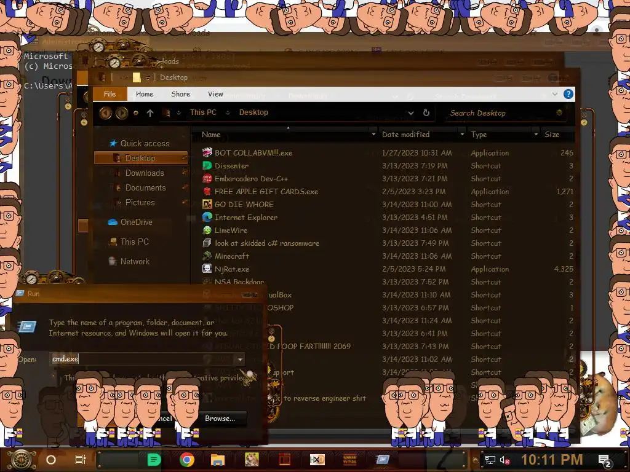This screenshot has width=630, height=472.
Task: Click the LimeWire shortcut icon
Action: point(207,230)
